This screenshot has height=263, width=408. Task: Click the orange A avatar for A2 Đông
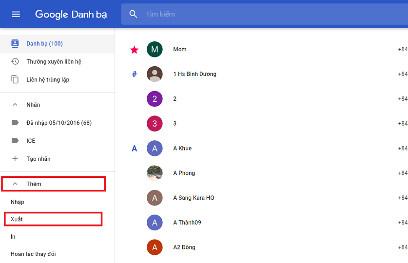click(x=155, y=247)
